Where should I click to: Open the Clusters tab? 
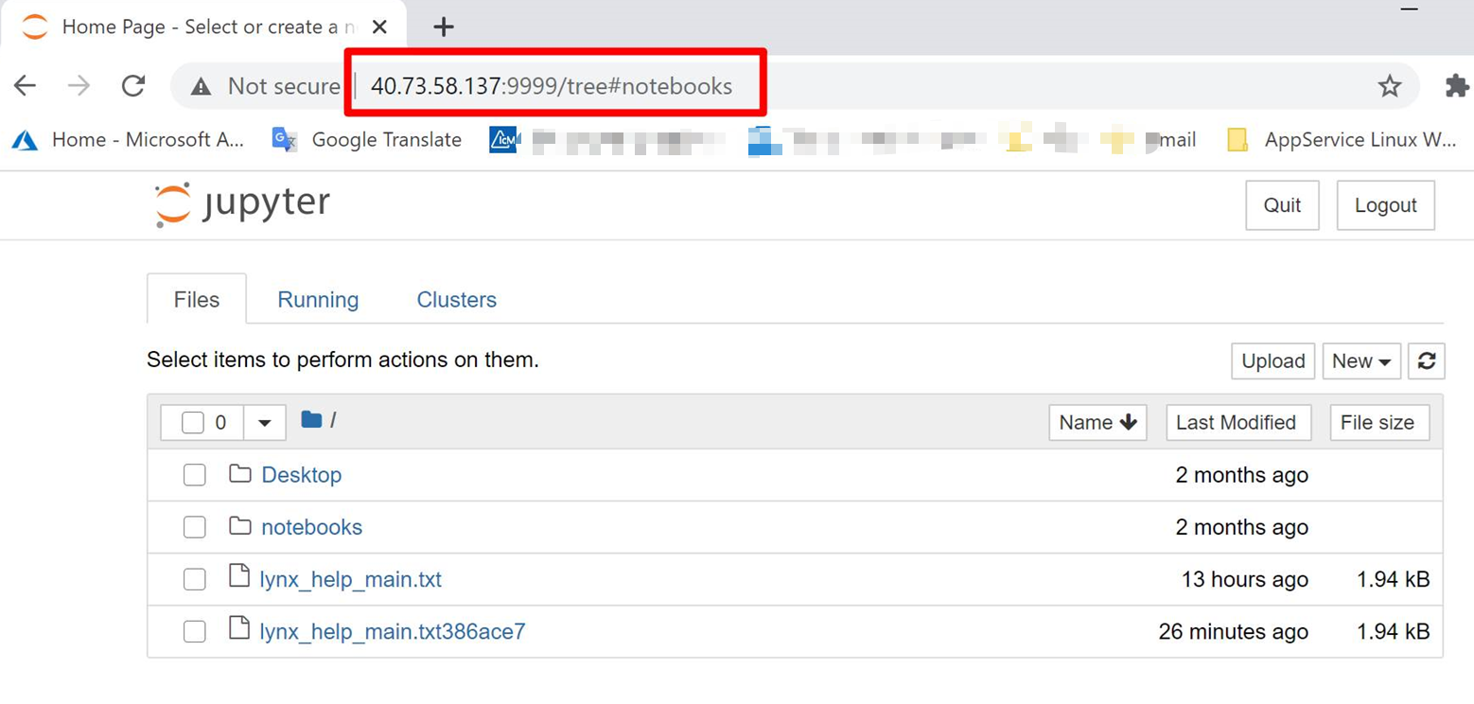pos(456,300)
